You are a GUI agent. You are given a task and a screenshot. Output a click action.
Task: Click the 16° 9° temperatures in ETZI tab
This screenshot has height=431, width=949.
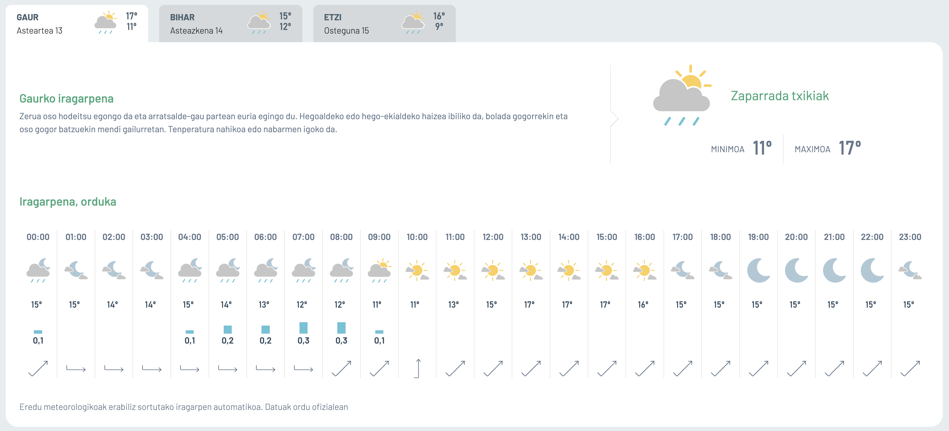coord(439,21)
